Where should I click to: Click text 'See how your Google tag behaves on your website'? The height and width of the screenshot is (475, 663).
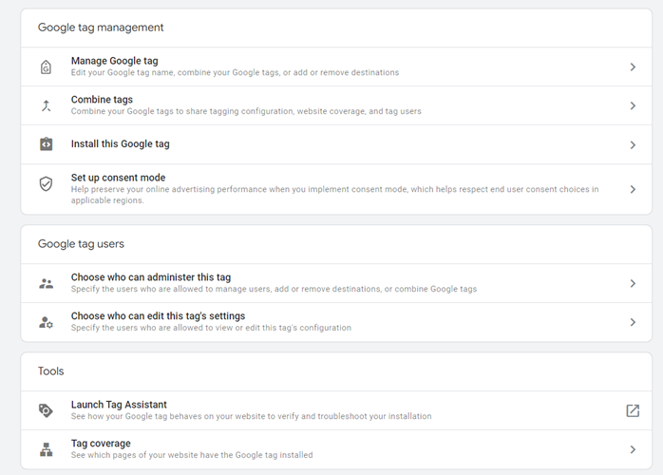point(251,416)
